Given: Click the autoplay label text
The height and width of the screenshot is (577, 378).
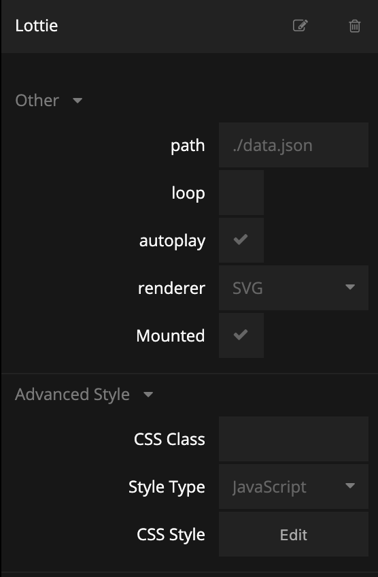Looking at the screenshot, I should click(x=172, y=242).
